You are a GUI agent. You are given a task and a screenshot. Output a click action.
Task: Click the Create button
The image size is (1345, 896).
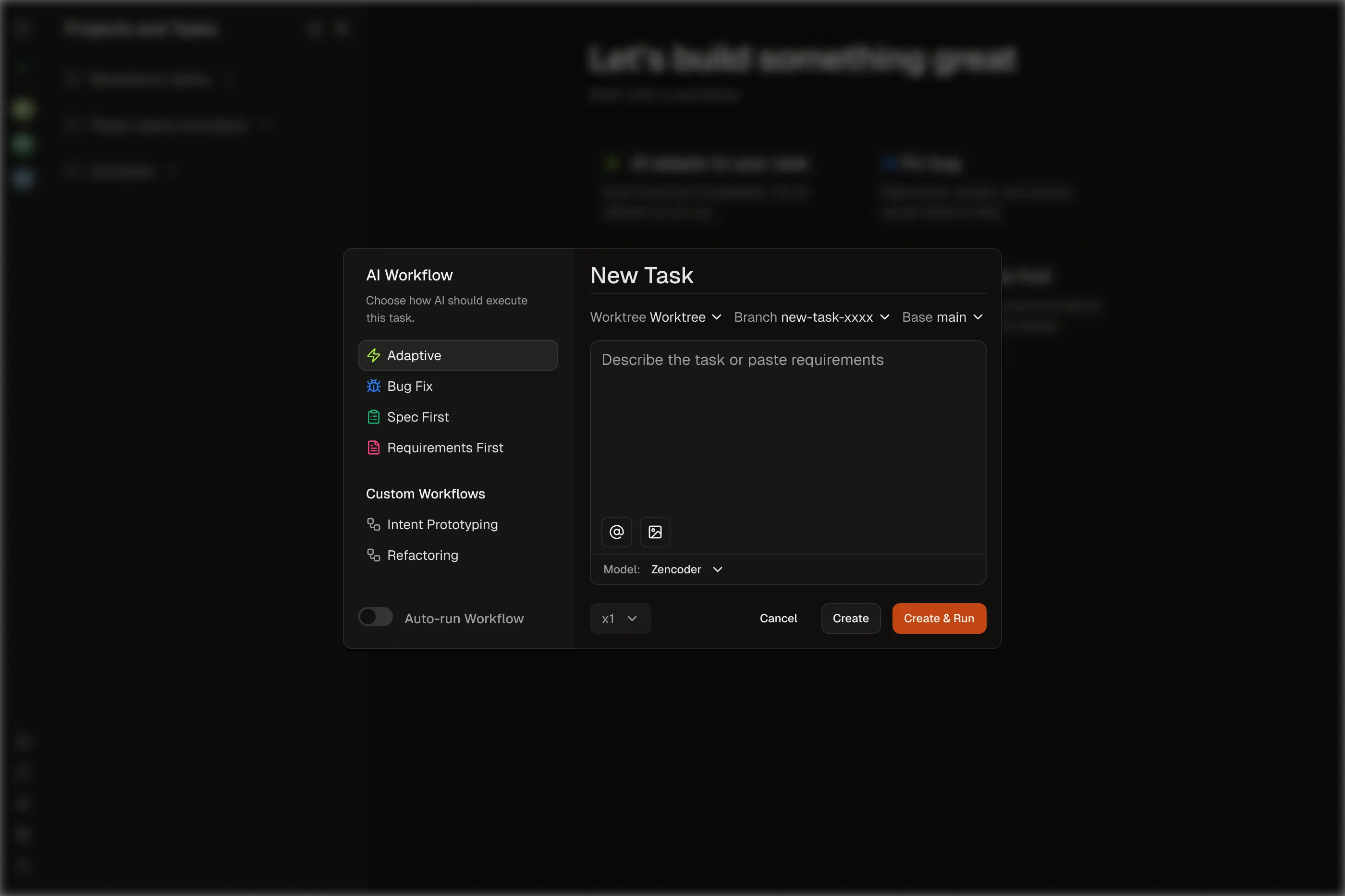click(x=850, y=618)
